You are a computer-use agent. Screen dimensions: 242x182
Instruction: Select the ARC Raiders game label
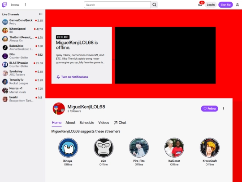(x=17, y=75)
